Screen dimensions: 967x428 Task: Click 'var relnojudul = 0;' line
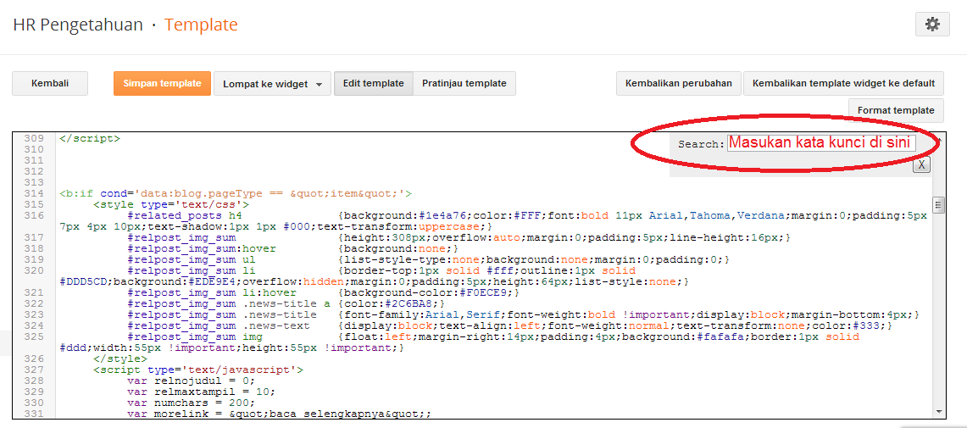190,381
